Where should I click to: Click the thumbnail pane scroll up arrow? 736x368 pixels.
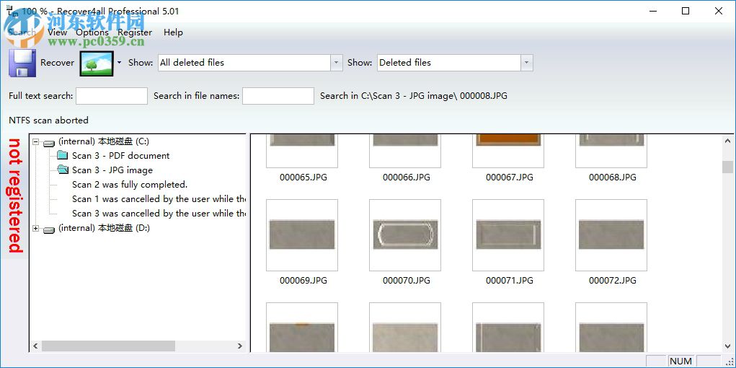tap(727, 141)
